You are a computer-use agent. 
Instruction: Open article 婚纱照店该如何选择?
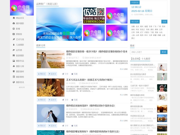(90, 106)
